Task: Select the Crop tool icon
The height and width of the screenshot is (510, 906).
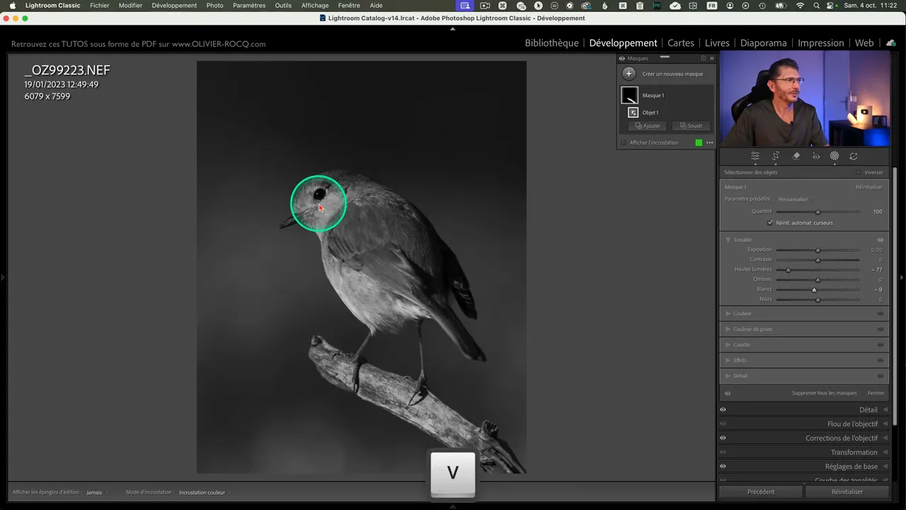Action: pyautogui.click(x=776, y=157)
